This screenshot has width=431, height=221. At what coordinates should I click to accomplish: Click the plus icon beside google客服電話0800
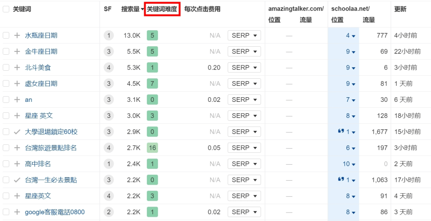pyautogui.click(x=17, y=212)
